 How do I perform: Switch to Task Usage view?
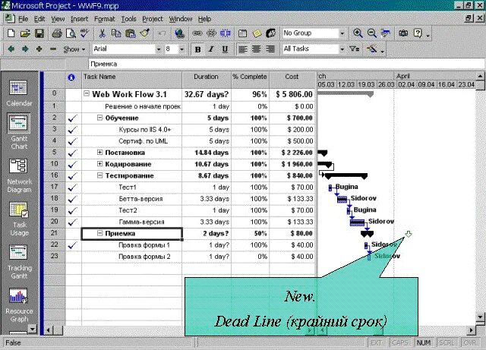(x=19, y=219)
